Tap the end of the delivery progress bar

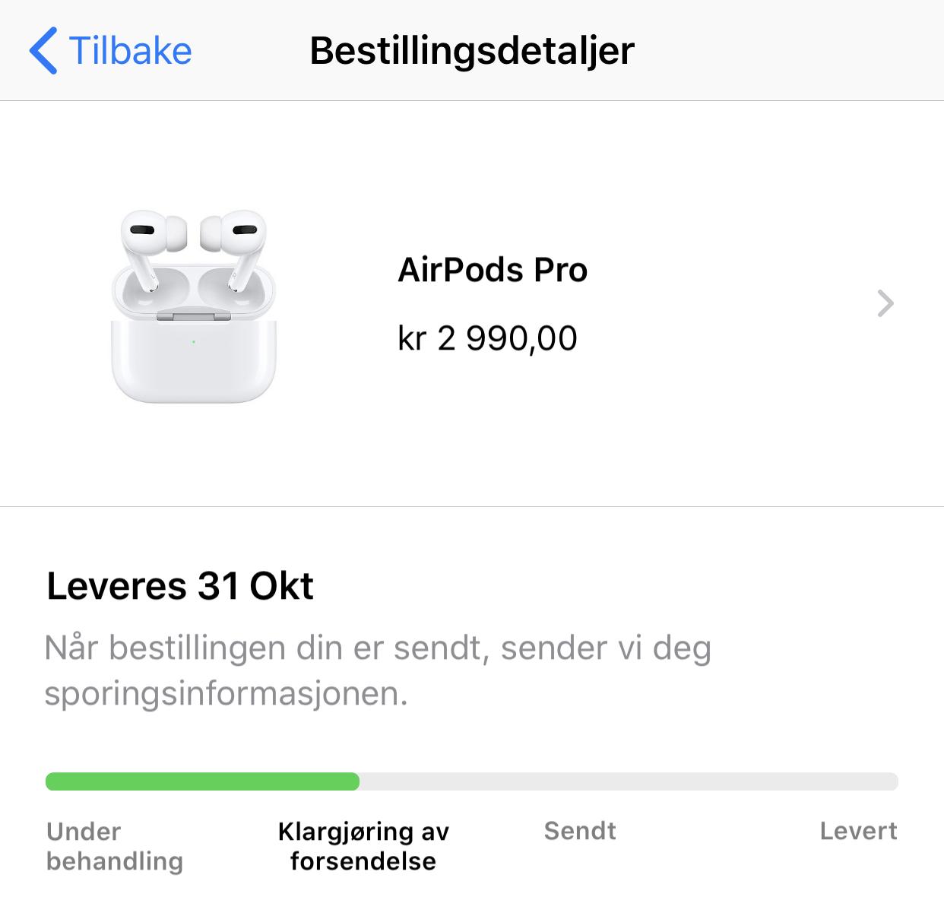892,781
